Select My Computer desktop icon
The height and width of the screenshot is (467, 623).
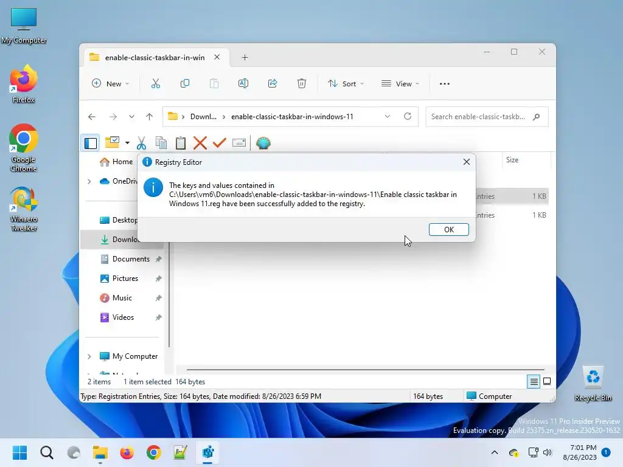(x=24, y=26)
